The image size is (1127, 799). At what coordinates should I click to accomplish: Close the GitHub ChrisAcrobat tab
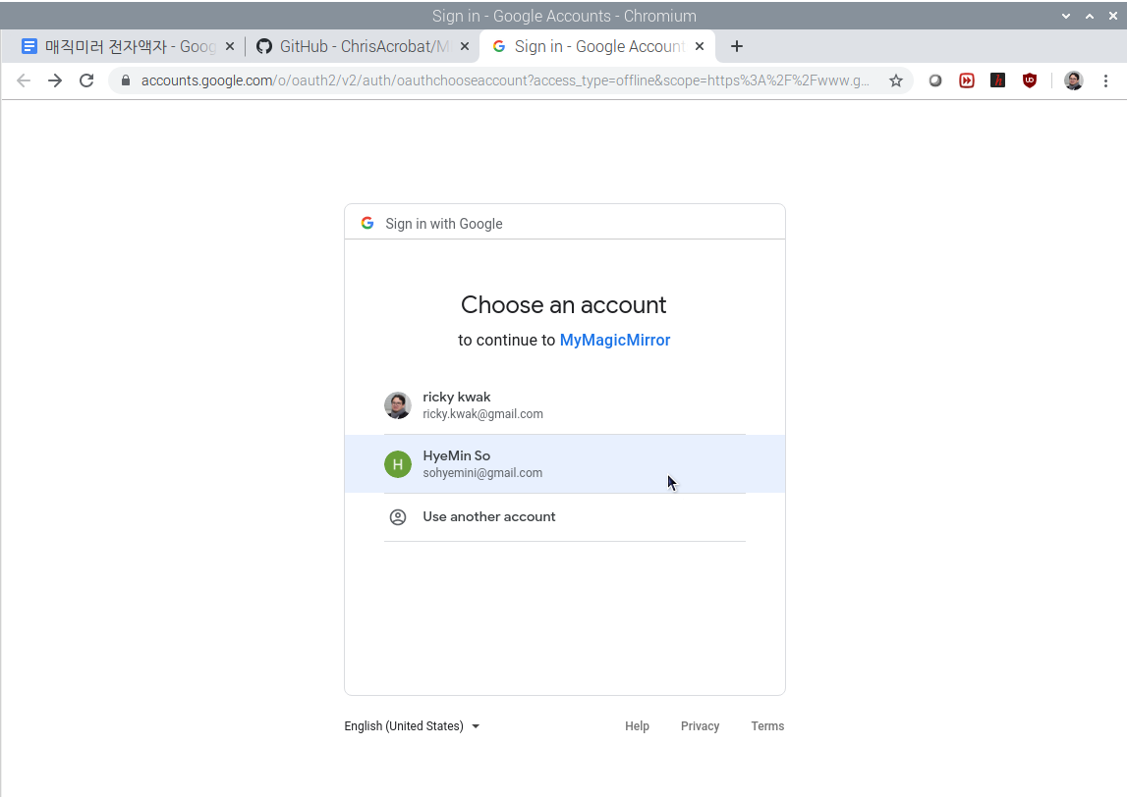tap(465, 47)
